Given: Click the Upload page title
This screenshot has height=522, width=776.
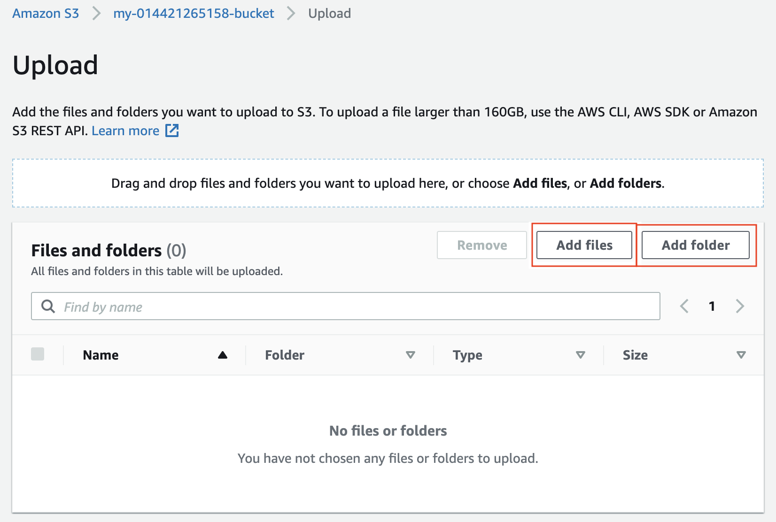Looking at the screenshot, I should click(55, 65).
